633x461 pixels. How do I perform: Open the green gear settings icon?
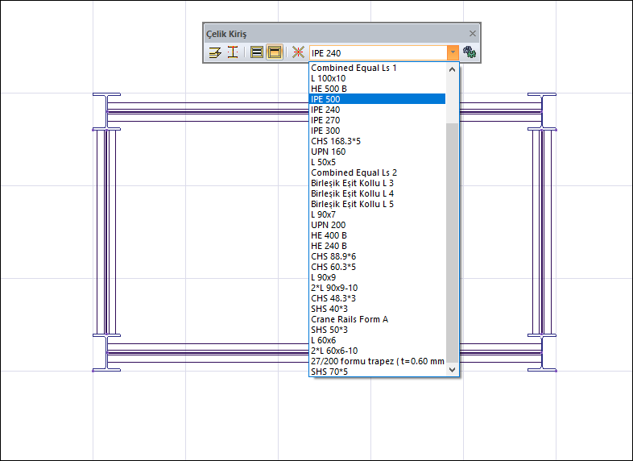[x=470, y=53]
